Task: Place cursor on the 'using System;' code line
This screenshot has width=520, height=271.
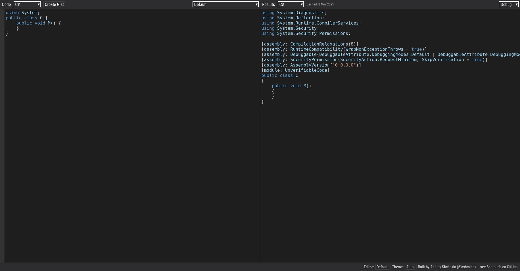Action: [x=22, y=13]
